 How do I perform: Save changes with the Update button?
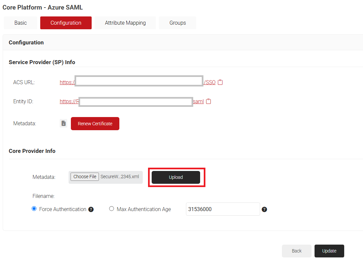tap(329, 251)
